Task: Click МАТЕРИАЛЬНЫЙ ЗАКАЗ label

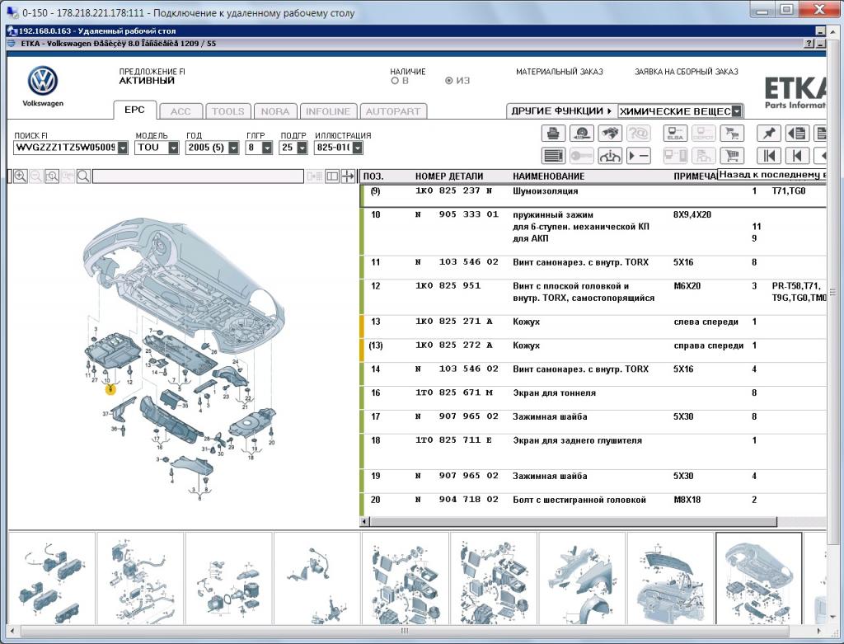Action: pos(560,72)
